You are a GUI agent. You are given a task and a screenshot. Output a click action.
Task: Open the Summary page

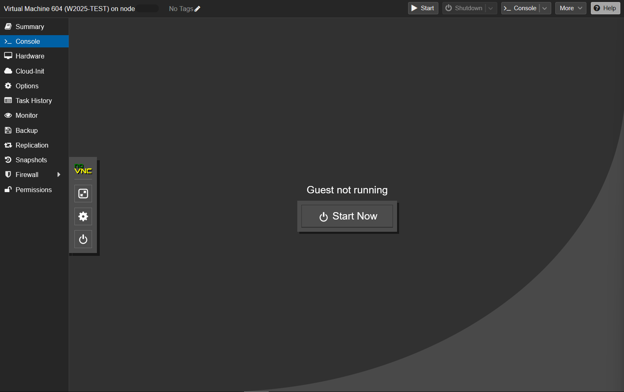(29, 27)
